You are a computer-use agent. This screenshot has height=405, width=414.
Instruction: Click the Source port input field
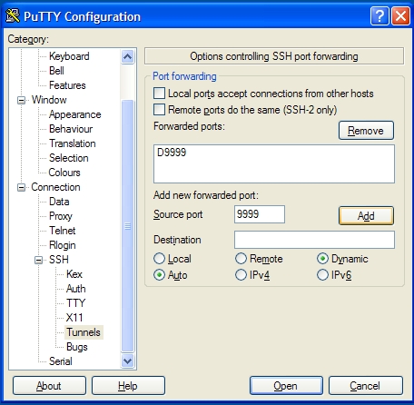tap(260, 214)
